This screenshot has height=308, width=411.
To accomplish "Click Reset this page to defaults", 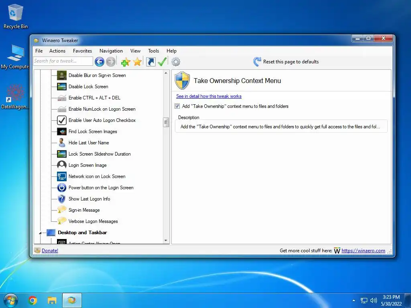I will coord(286,62).
